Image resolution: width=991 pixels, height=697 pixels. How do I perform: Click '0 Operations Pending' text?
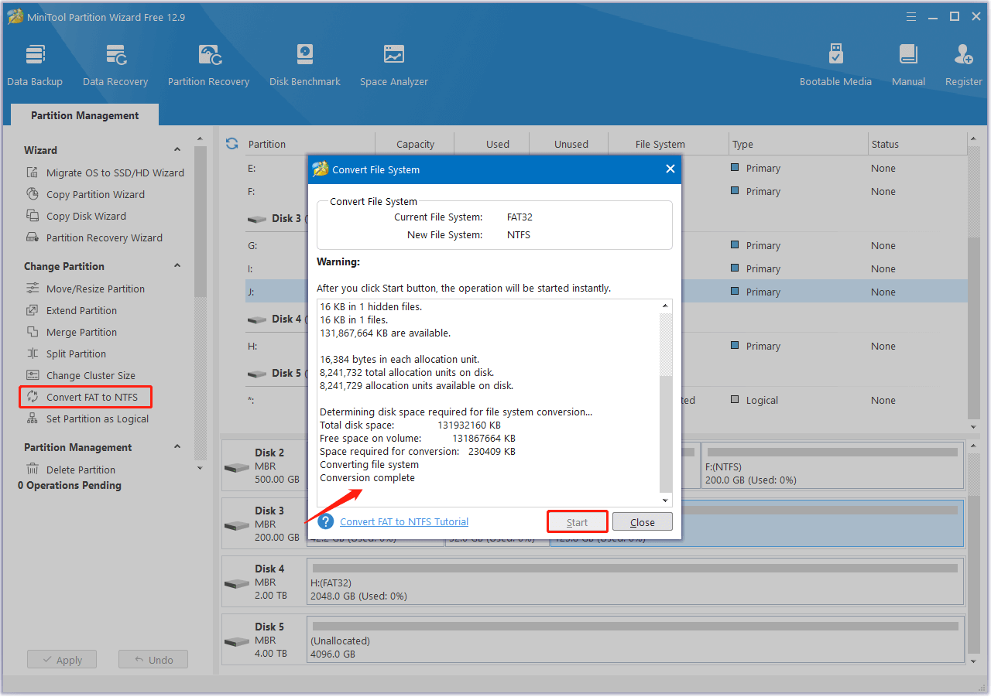coord(70,485)
